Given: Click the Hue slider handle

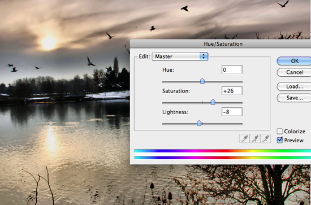Looking at the screenshot, I should [202, 81].
